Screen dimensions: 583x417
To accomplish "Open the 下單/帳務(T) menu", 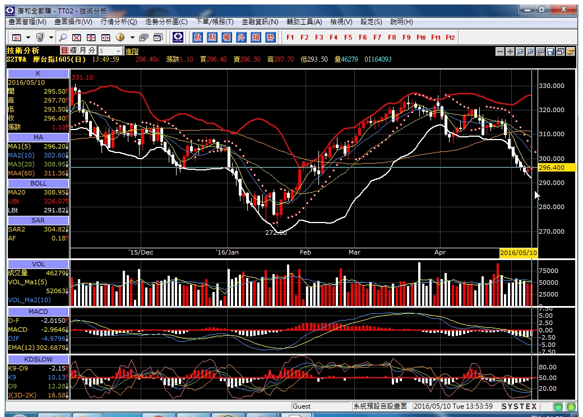I will [x=215, y=22].
